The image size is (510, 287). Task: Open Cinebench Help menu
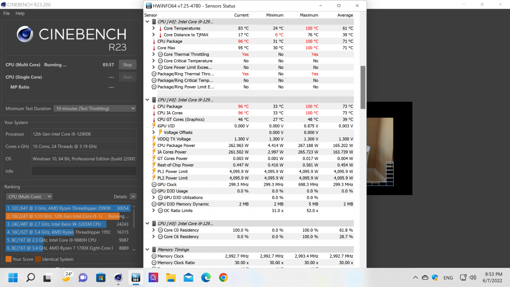[20, 13]
